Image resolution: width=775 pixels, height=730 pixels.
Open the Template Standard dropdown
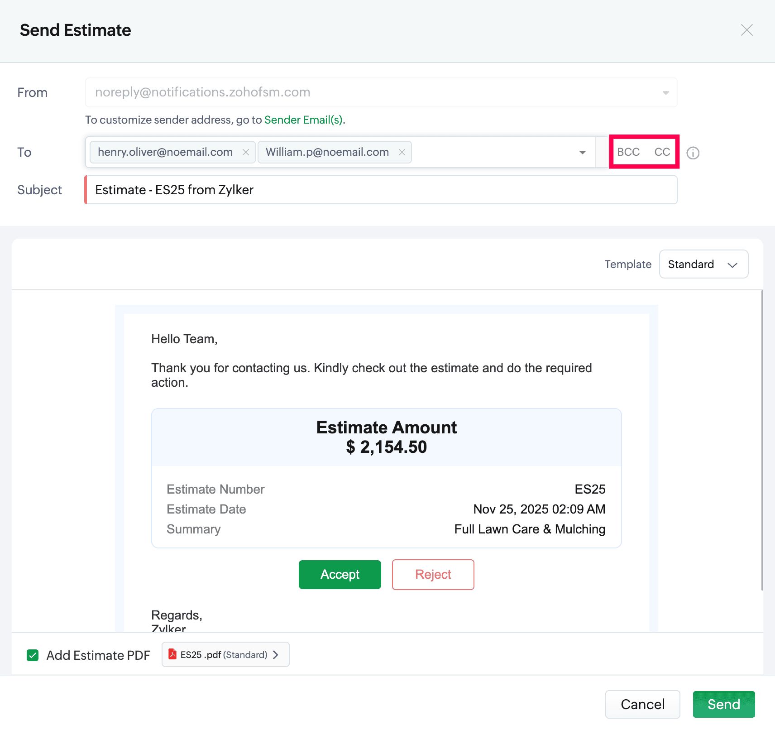point(703,264)
